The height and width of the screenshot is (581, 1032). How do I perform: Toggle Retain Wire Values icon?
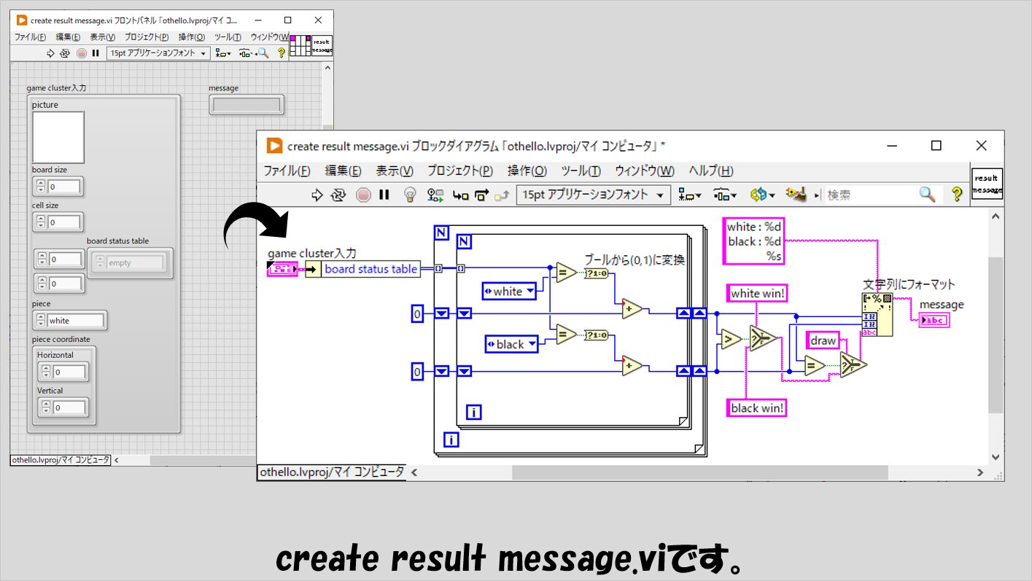[435, 195]
